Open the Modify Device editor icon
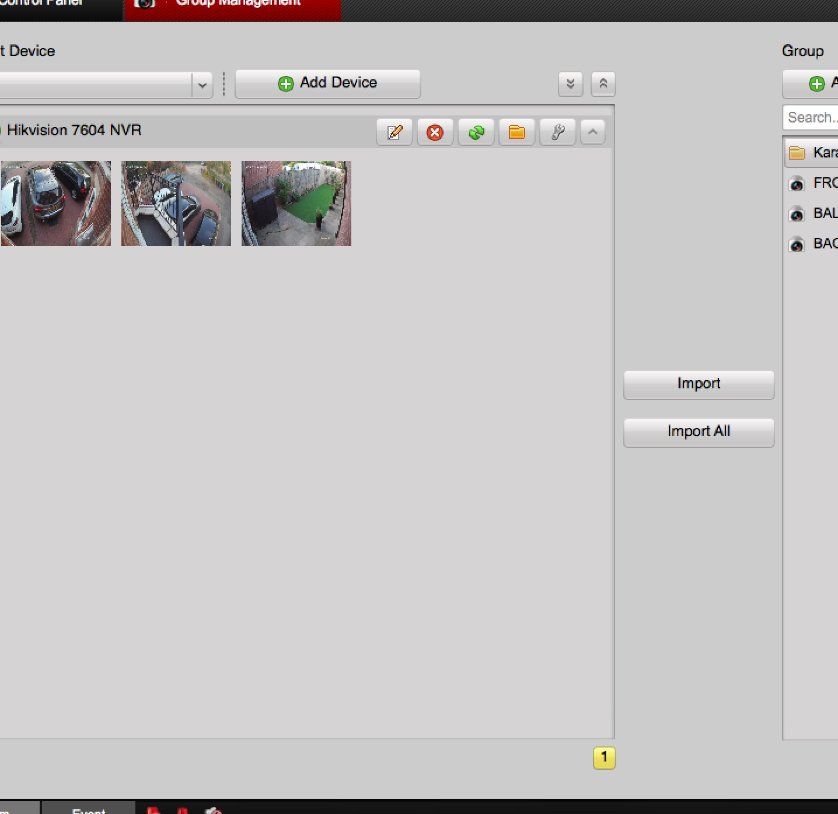 point(394,132)
